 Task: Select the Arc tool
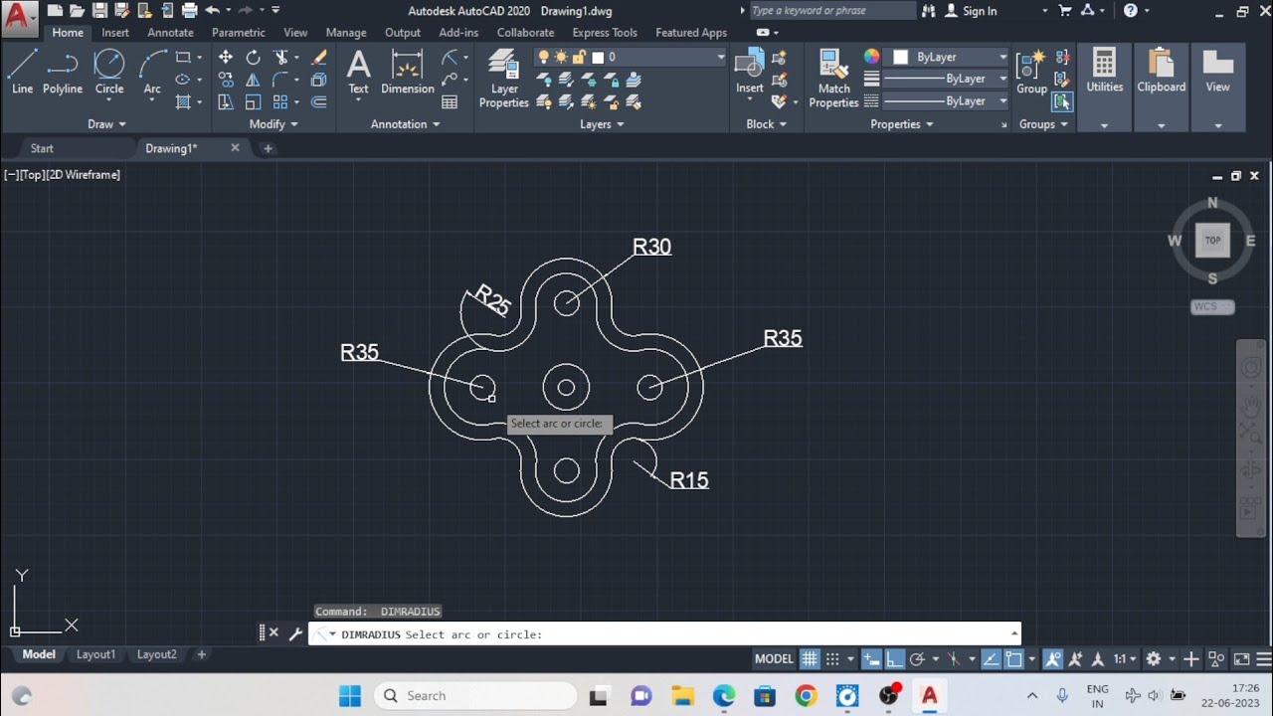(x=152, y=73)
